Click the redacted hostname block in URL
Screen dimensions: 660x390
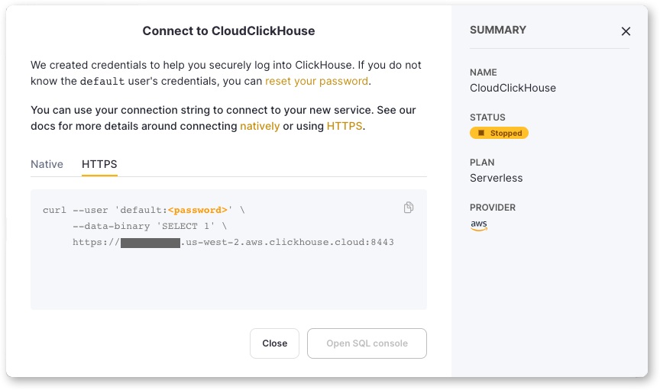click(150, 243)
